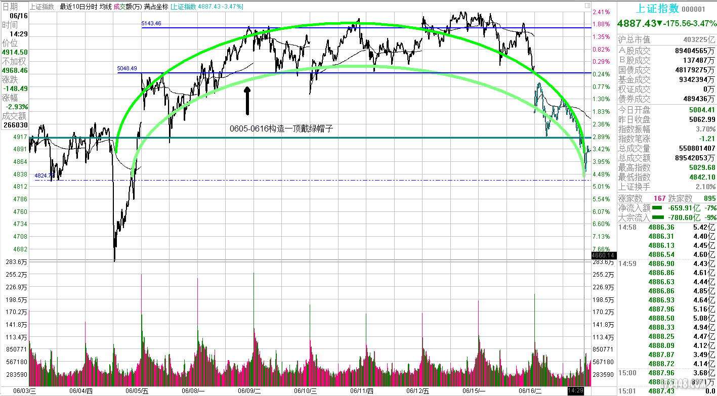Click the 国债成交 row
Image resolution: width=717 pixels, height=396 pixels.
(667, 70)
